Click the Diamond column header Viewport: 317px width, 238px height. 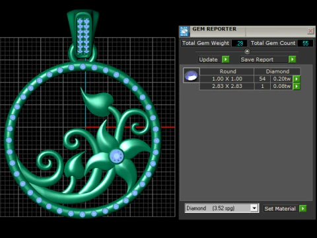pyautogui.click(x=277, y=71)
